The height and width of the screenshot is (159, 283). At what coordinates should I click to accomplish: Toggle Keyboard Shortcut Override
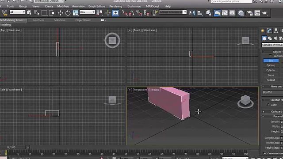pyautogui.click(x=115, y=13)
